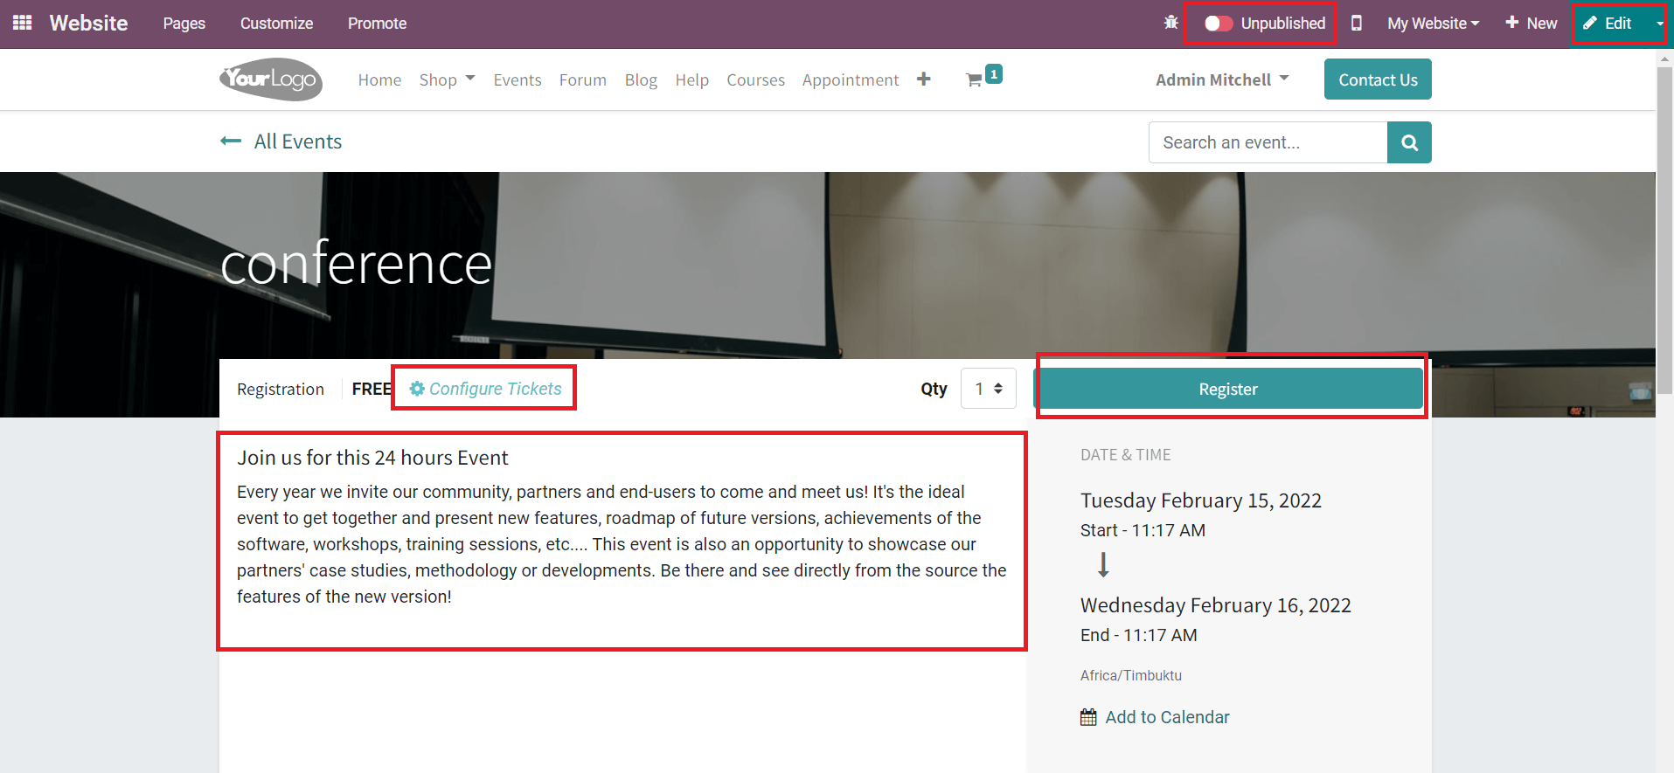Click the plus icon to add menu item

[x=924, y=79]
